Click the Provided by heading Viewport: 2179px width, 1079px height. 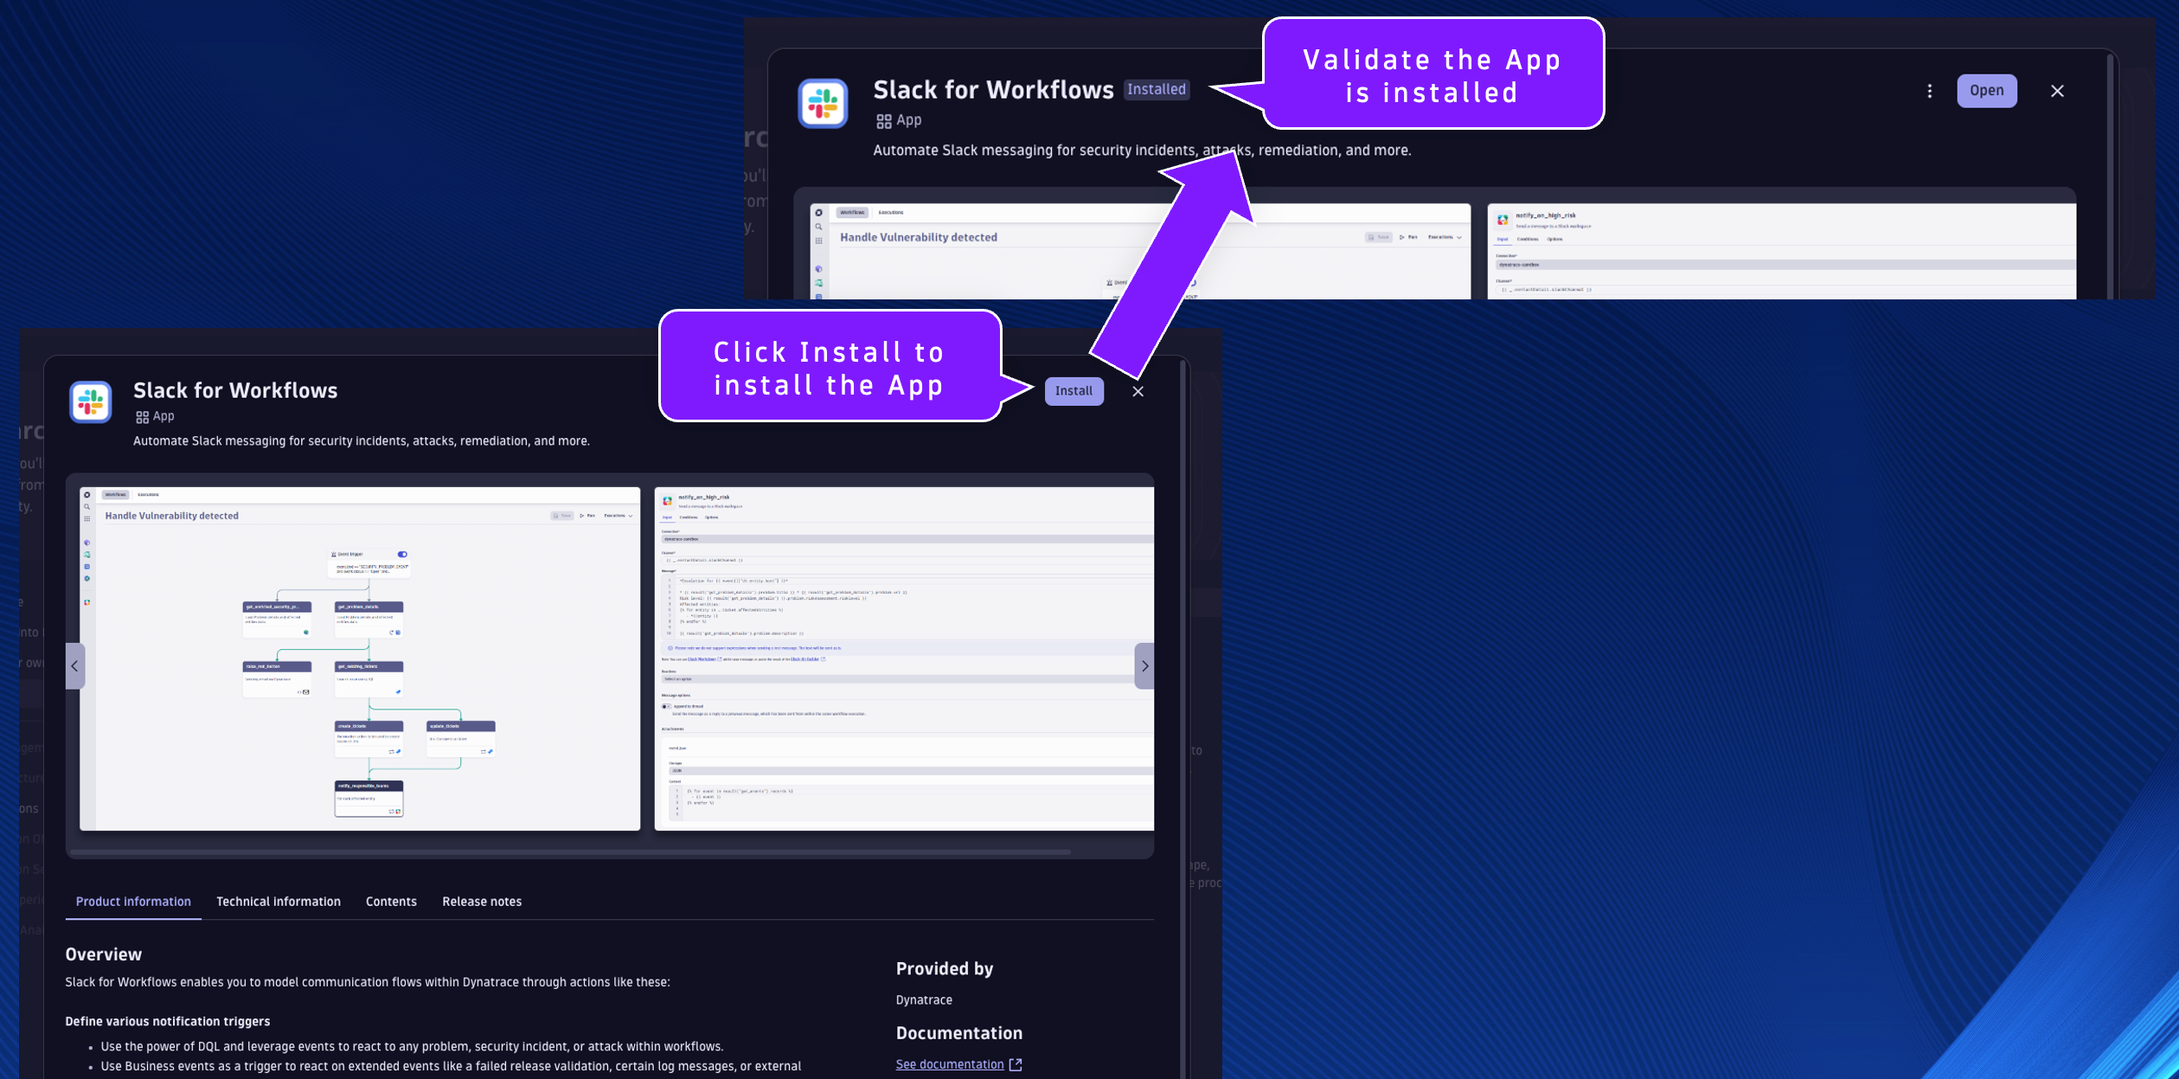tap(945, 969)
